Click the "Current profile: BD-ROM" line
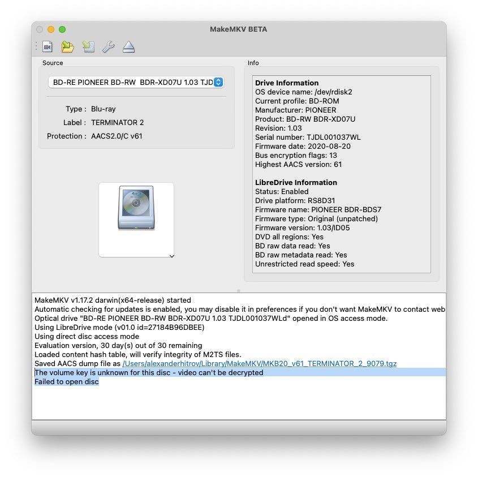478x477 pixels. coord(297,101)
